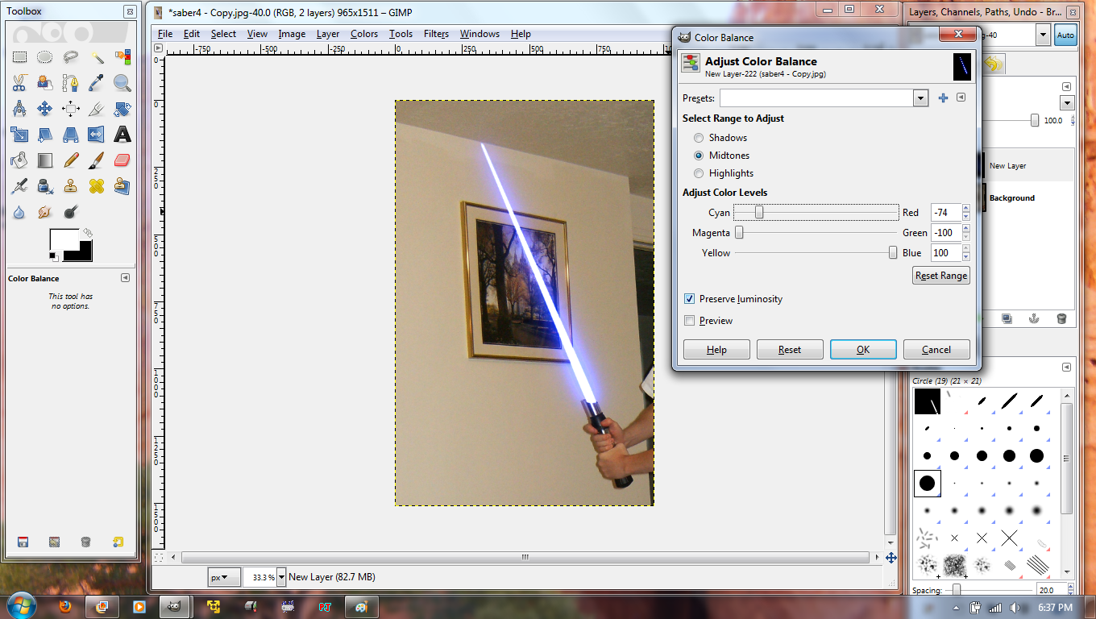This screenshot has width=1096, height=619.
Task: Open the image window menu triangle
Action: tap(159, 48)
